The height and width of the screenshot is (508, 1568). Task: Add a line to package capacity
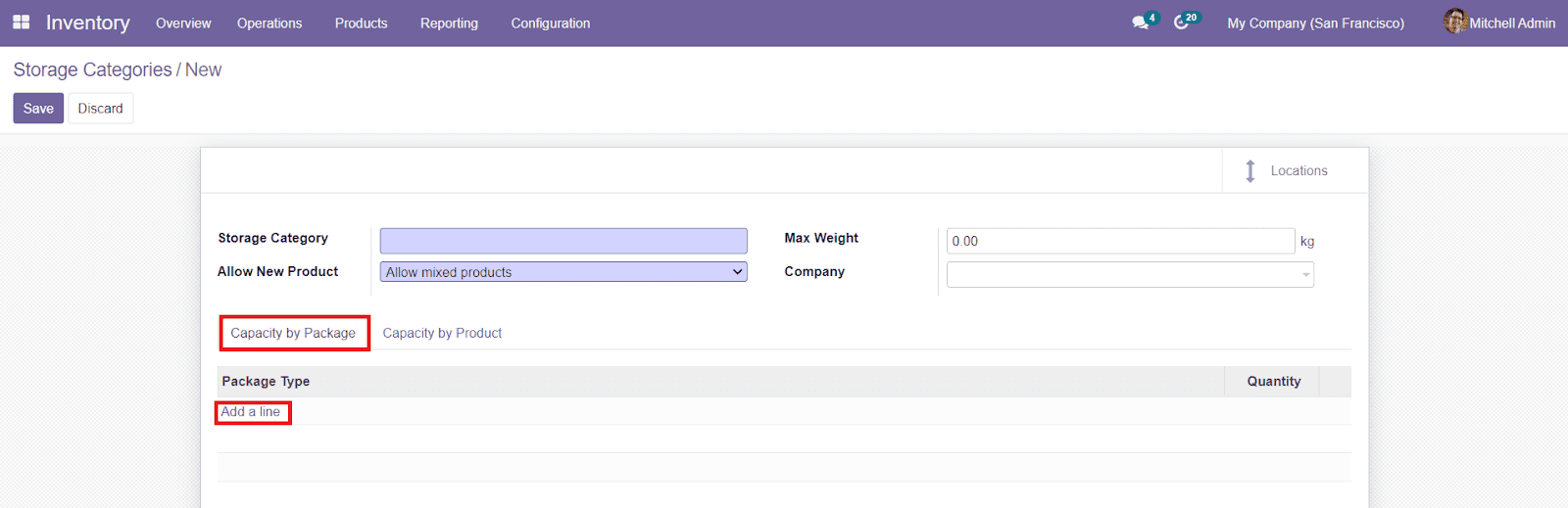click(x=251, y=412)
